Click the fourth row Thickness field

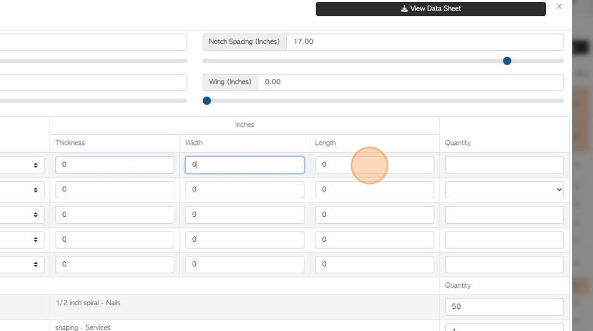(x=114, y=240)
